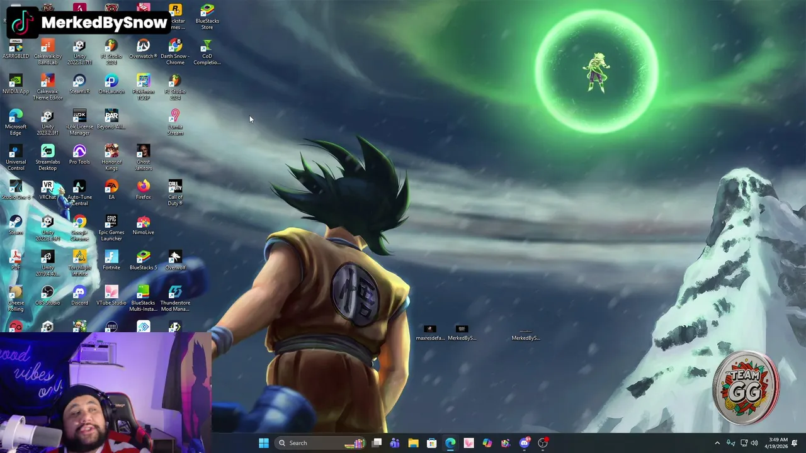Image resolution: width=806 pixels, height=453 pixels.
Task: Open Discord from the taskbar
Action: tap(524, 443)
